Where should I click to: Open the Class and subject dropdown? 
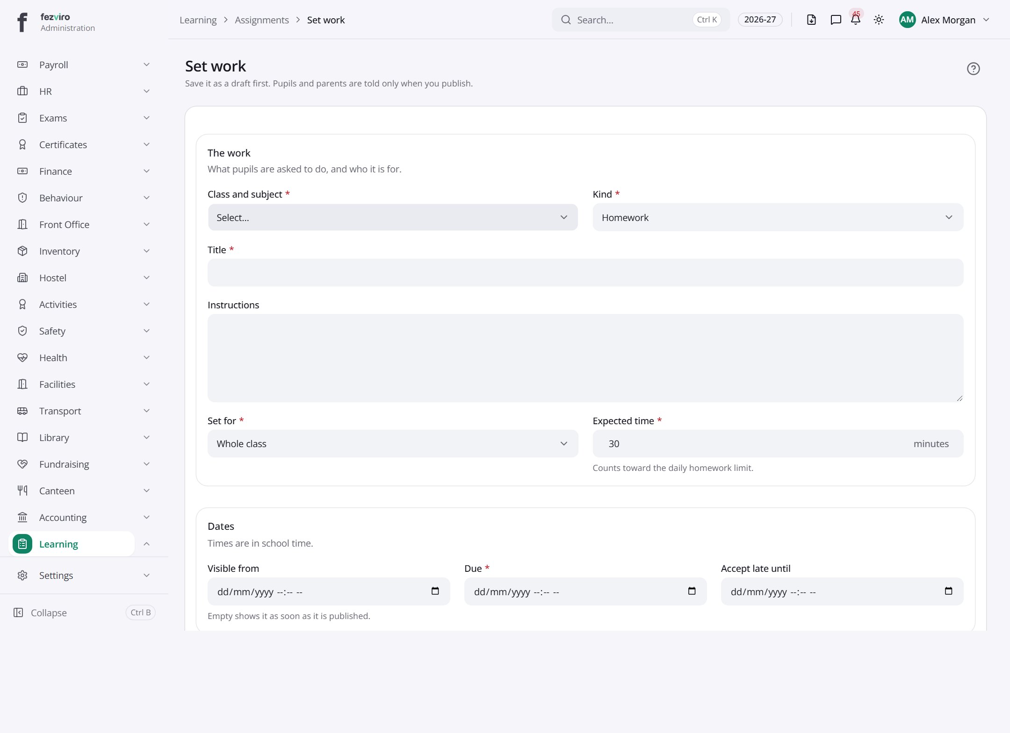393,217
